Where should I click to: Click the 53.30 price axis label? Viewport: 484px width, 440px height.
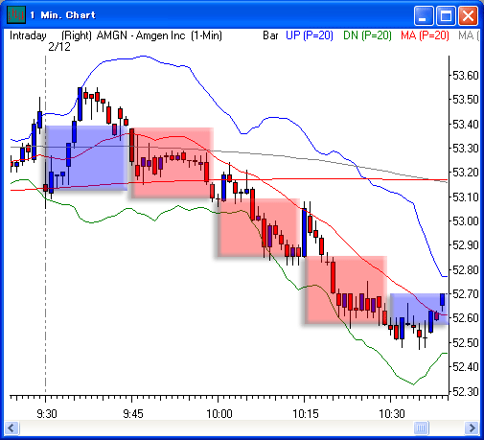tap(466, 149)
